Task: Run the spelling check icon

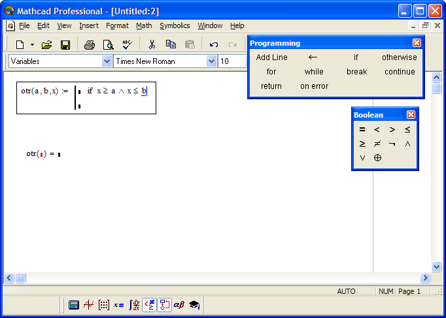Action: tap(127, 44)
